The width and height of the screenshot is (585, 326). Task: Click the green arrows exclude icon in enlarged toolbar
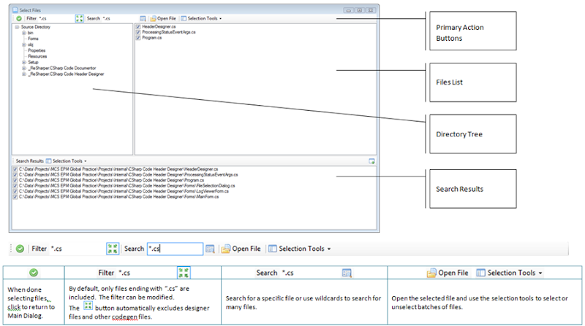pyautogui.click(x=113, y=249)
